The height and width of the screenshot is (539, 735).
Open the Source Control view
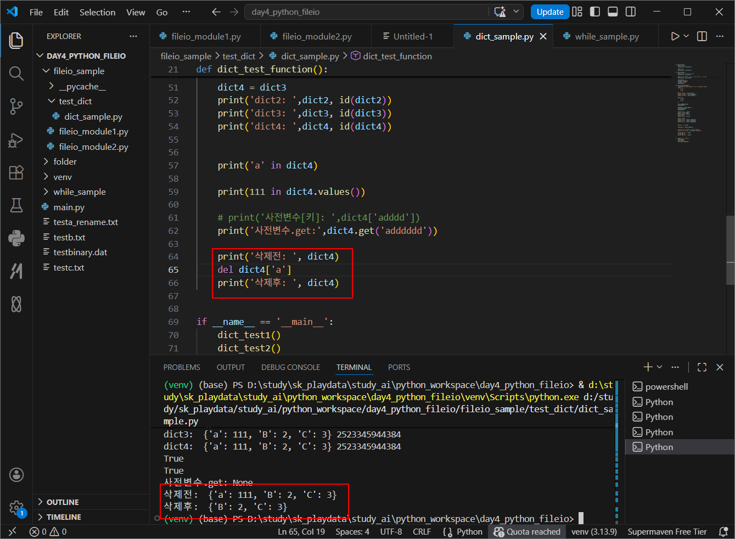(16, 106)
